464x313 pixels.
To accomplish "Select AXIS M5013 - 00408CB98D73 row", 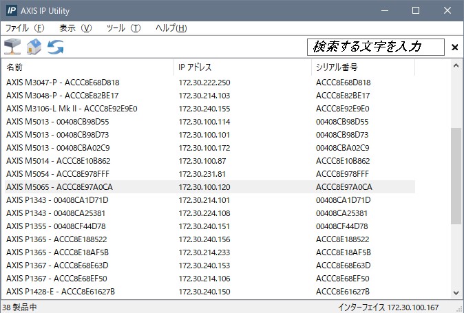I will point(210,135).
